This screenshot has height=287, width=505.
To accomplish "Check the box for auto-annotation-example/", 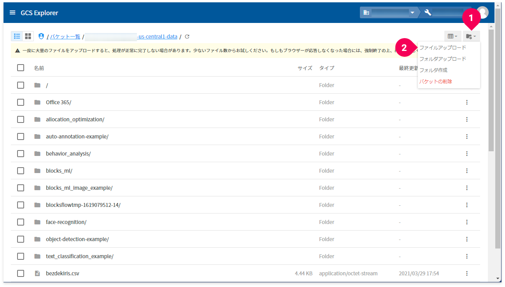I will [x=21, y=136].
